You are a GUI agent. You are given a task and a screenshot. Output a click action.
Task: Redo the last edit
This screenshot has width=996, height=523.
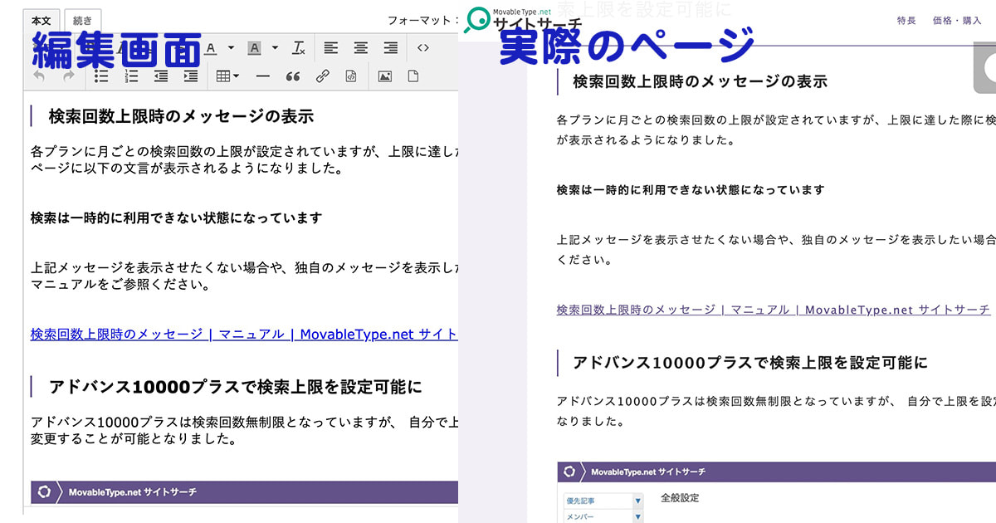click(x=69, y=76)
